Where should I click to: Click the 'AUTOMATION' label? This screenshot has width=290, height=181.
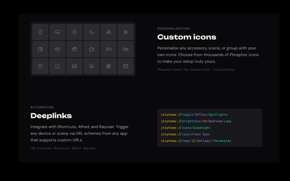[42, 107]
